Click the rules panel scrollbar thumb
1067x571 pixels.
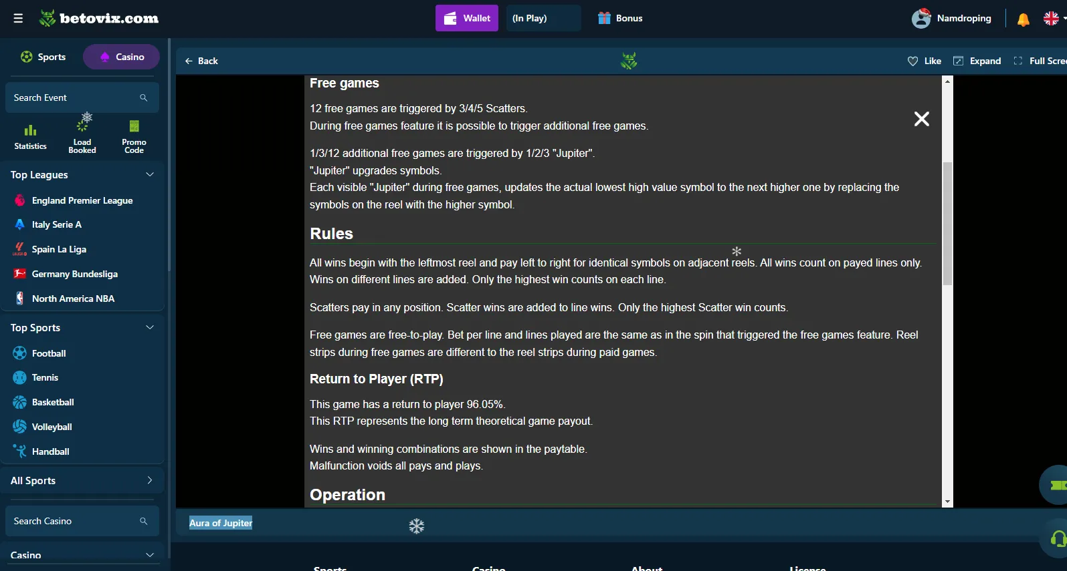[x=947, y=223]
